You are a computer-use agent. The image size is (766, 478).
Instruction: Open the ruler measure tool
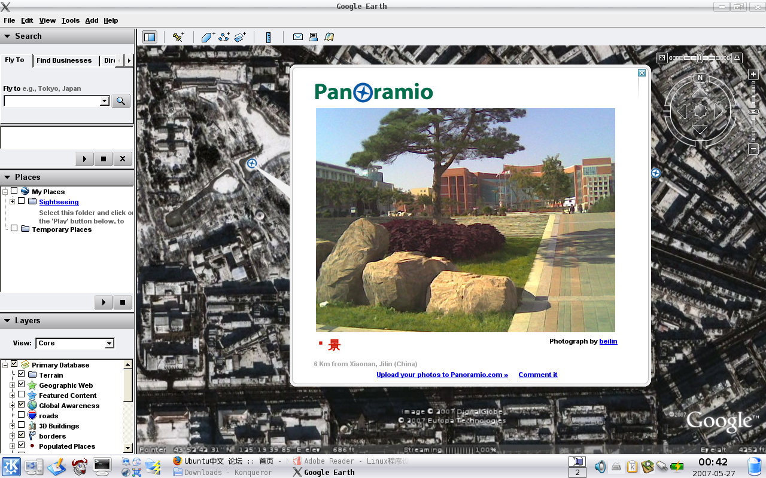tap(269, 37)
